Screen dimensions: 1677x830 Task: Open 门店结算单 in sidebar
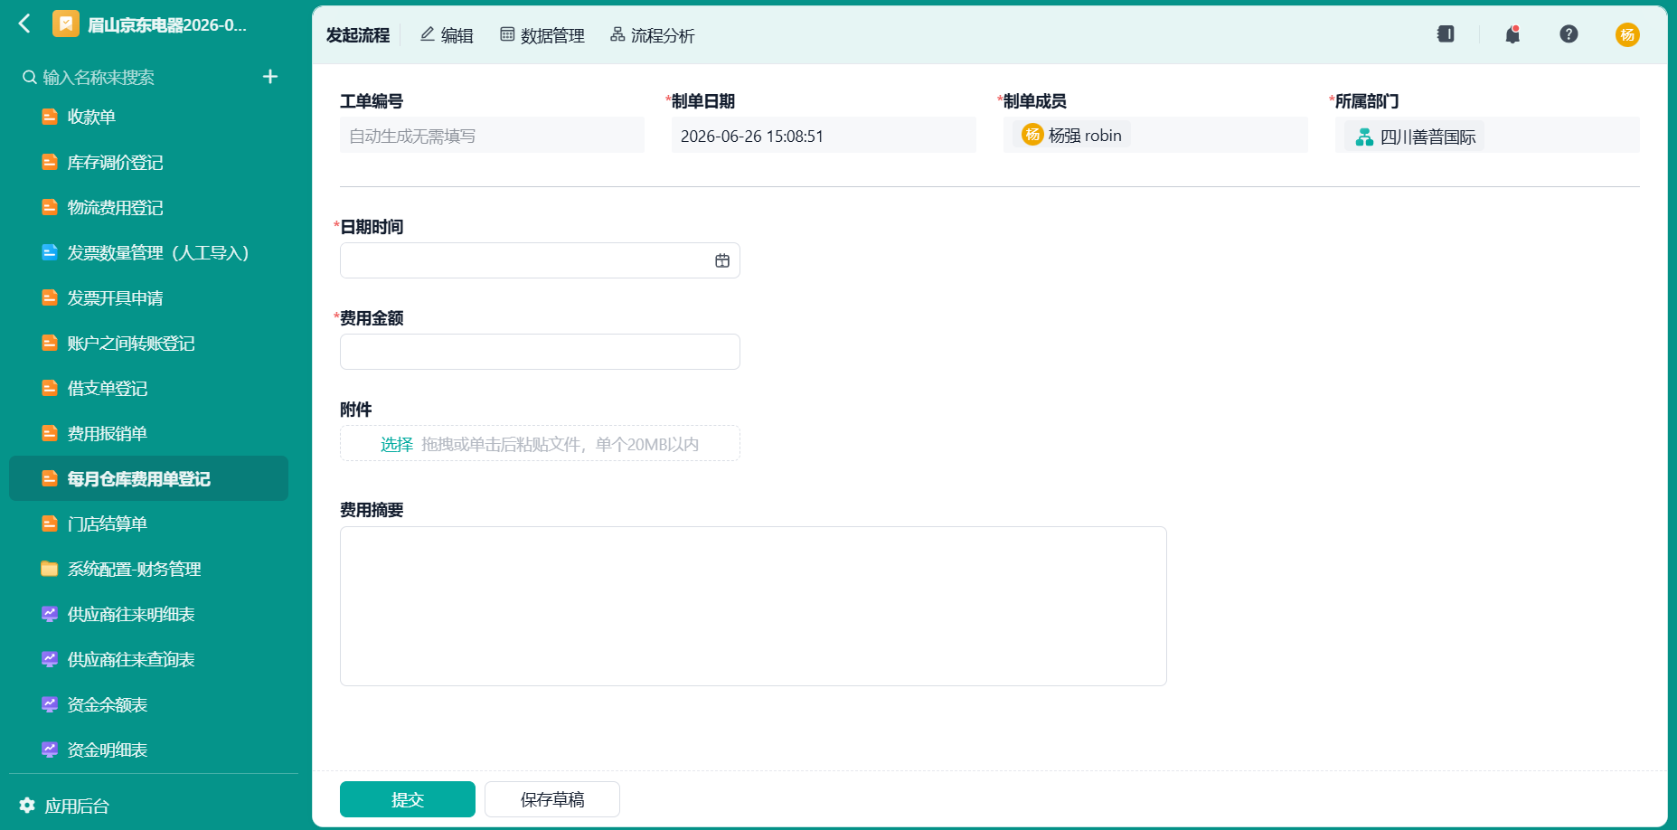coord(149,523)
